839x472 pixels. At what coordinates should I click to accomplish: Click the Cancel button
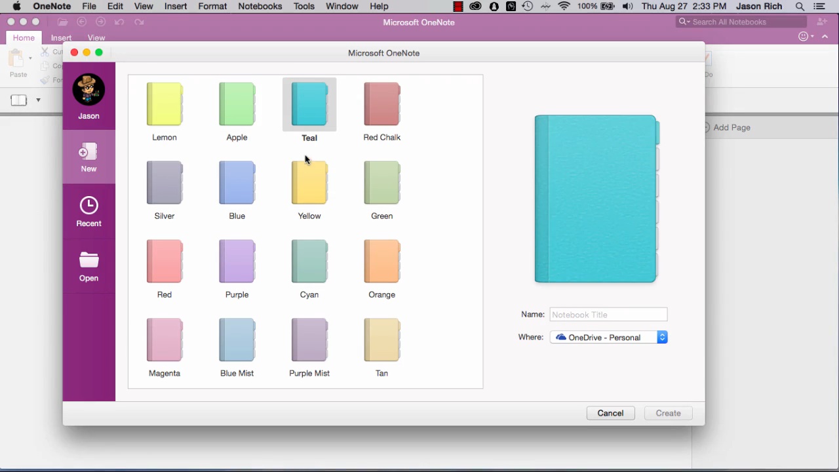pyautogui.click(x=610, y=413)
